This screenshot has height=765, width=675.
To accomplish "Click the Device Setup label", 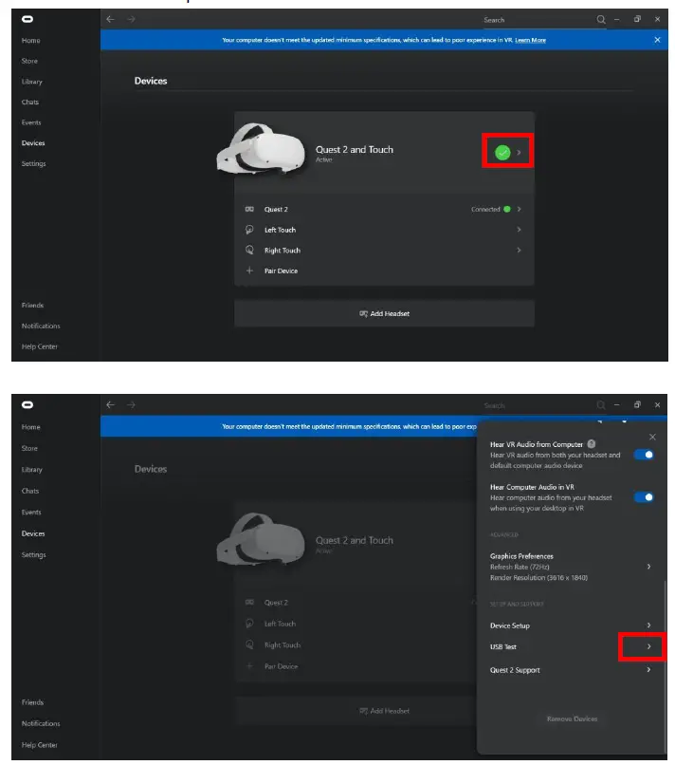I will tap(510, 625).
